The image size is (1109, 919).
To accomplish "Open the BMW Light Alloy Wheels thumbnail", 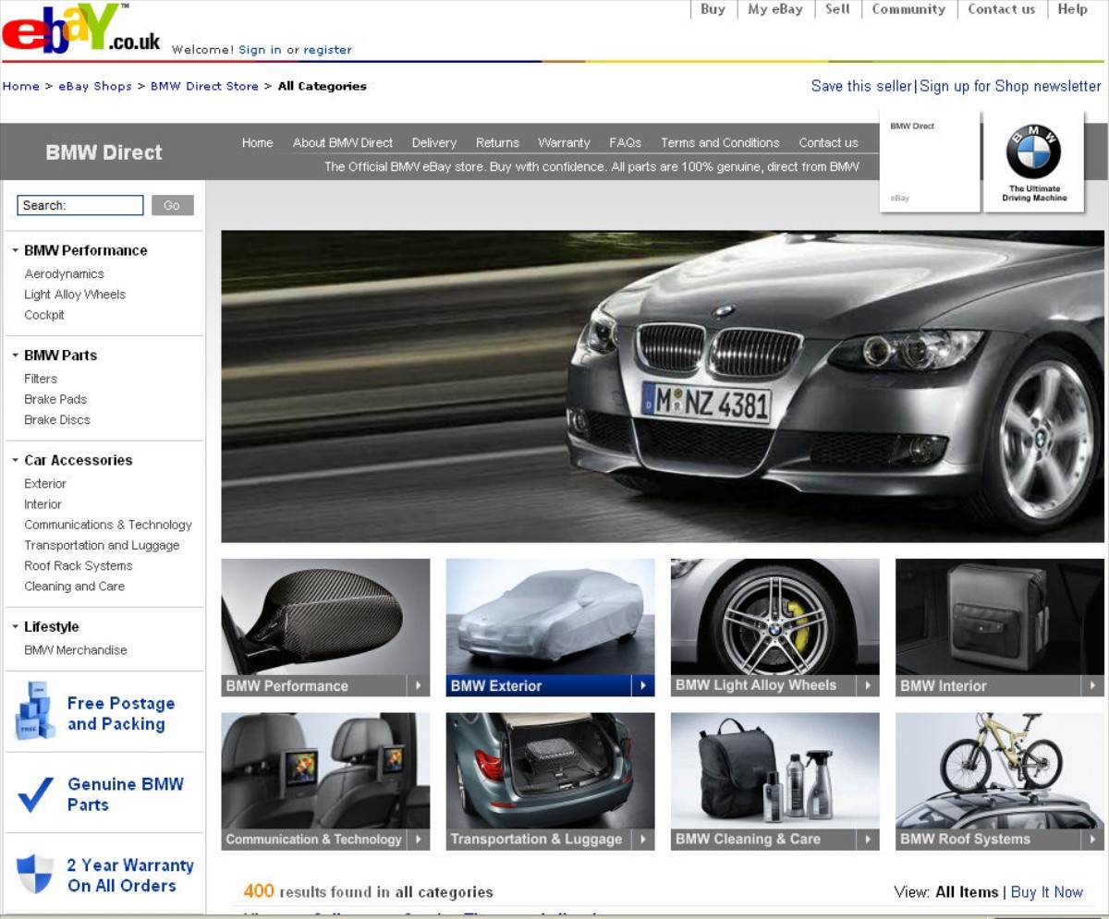I will [774, 617].
